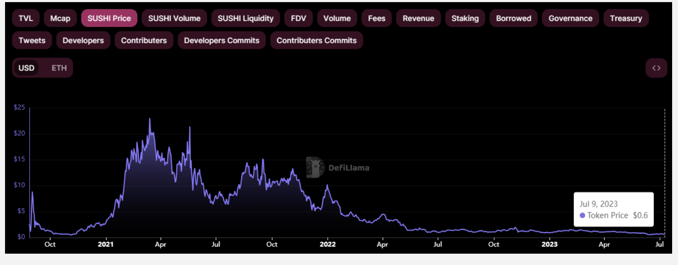
Task: Click the $0 y-axis label
Action: tap(21, 237)
